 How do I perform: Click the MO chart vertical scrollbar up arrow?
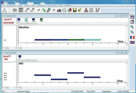[x=127, y=63]
